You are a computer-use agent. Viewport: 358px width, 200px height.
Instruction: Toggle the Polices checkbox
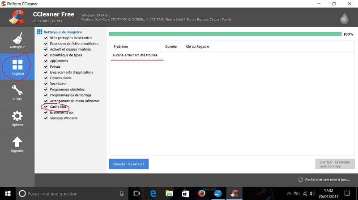click(46, 66)
